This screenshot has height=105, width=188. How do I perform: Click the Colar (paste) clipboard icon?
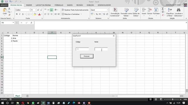coord(5,10)
